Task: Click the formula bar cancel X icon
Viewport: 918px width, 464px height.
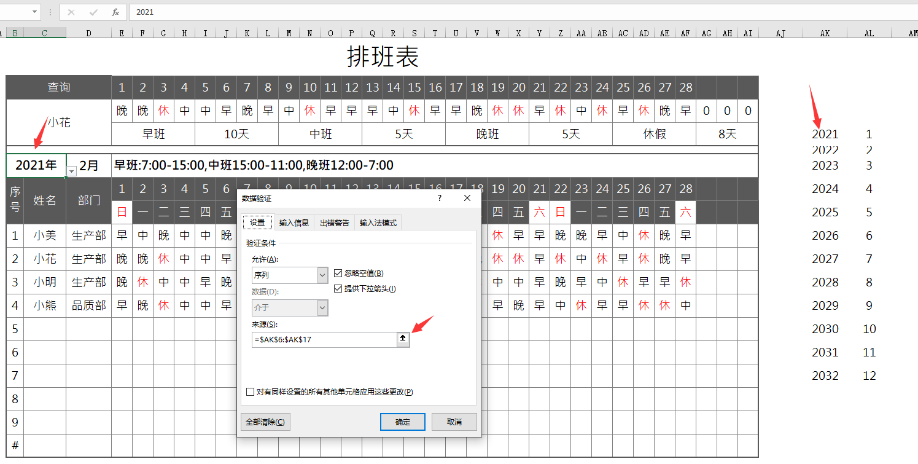Action: pos(71,12)
